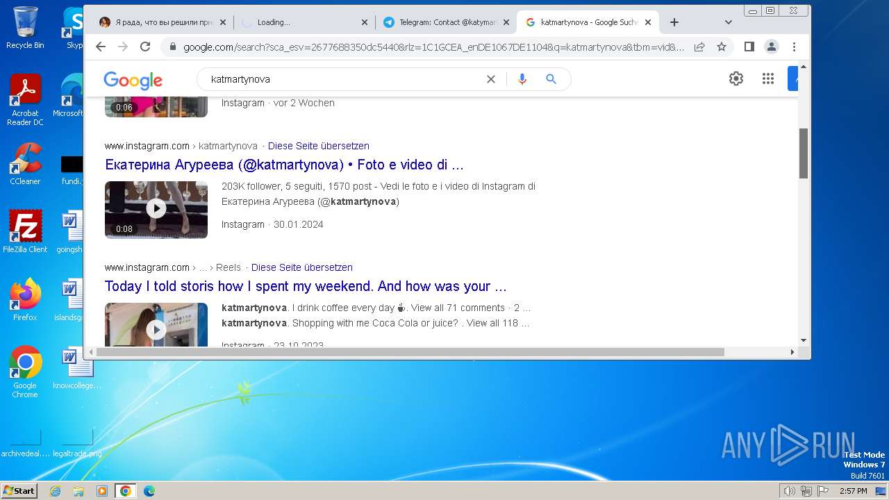Switch to the Loading tab

coord(306,22)
